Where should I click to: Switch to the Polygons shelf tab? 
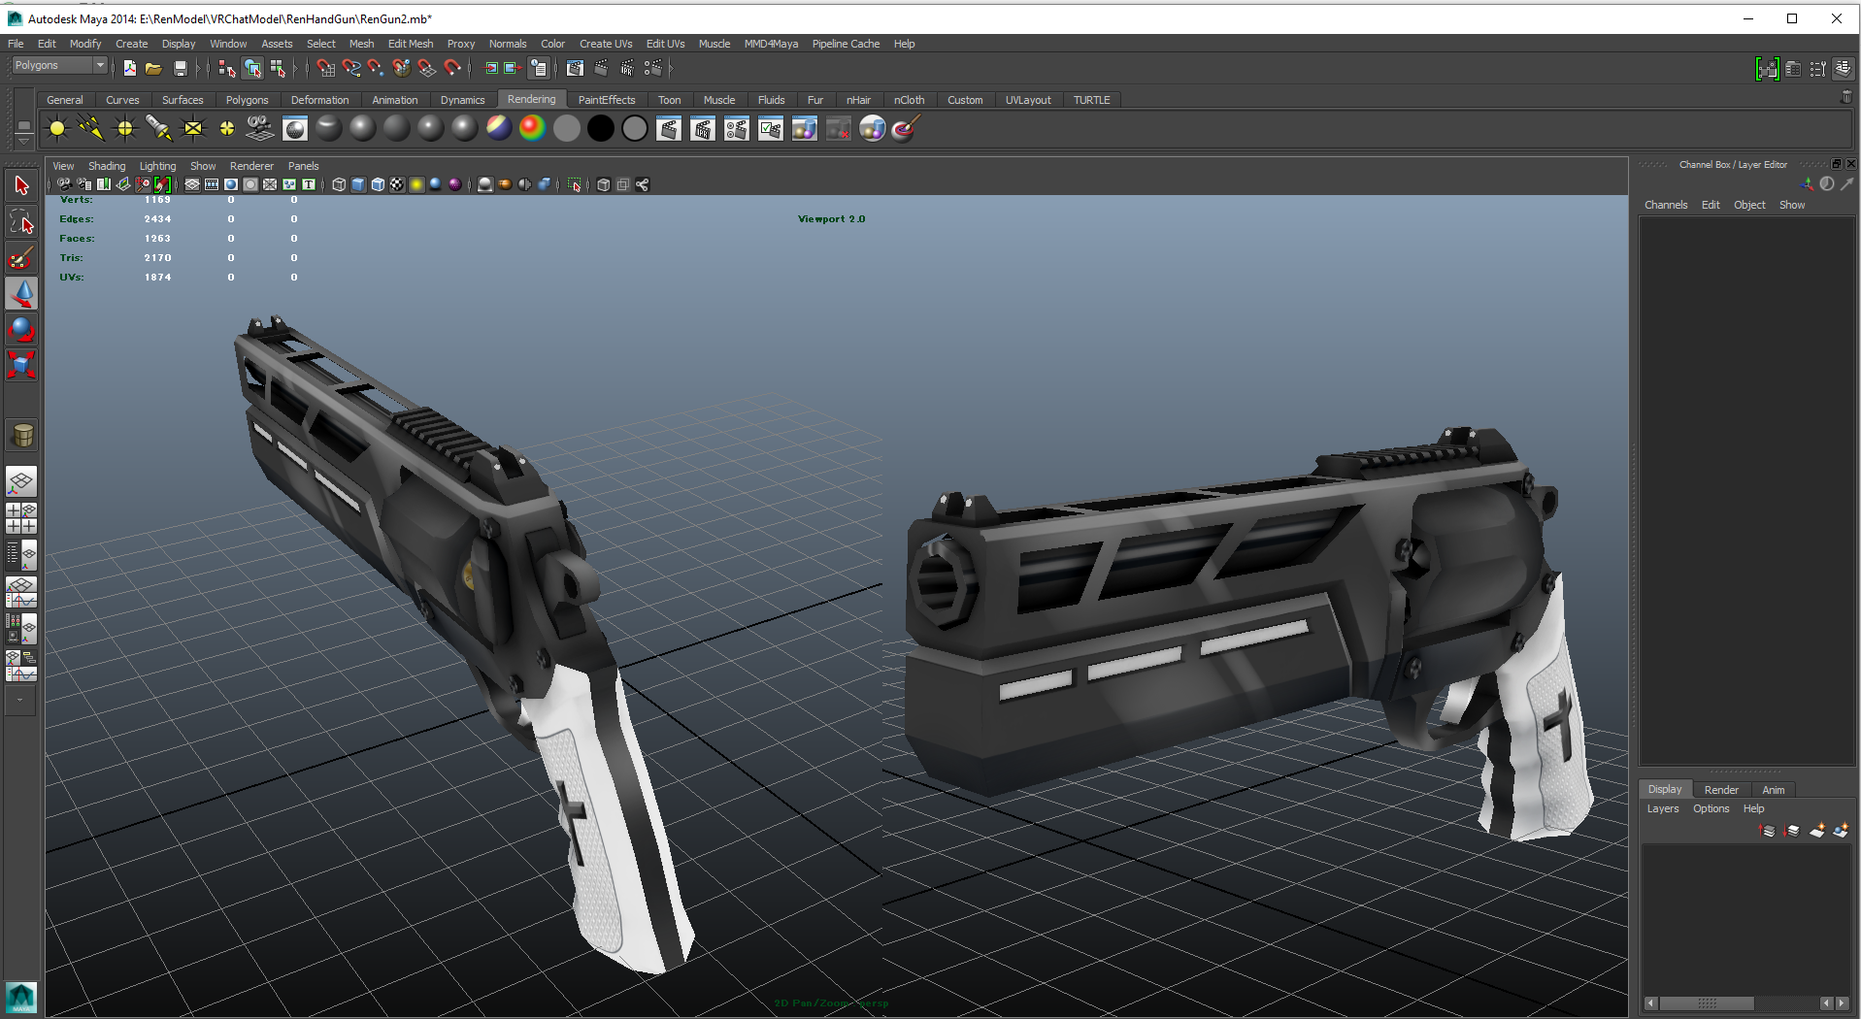coord(247,100)
